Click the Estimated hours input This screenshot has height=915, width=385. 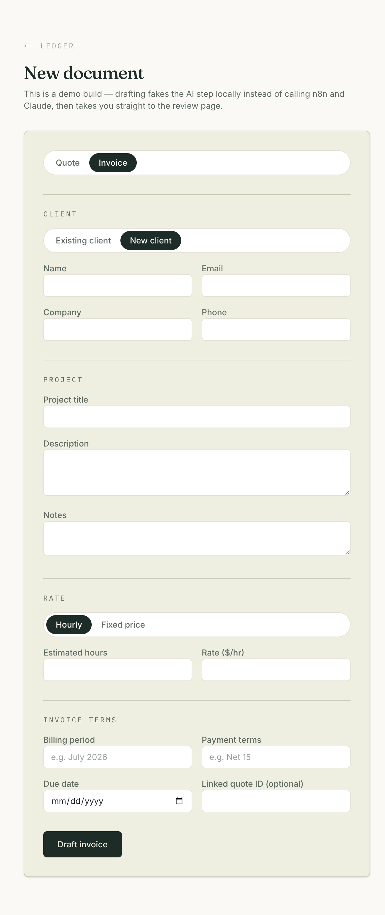(x=118, y=669)
